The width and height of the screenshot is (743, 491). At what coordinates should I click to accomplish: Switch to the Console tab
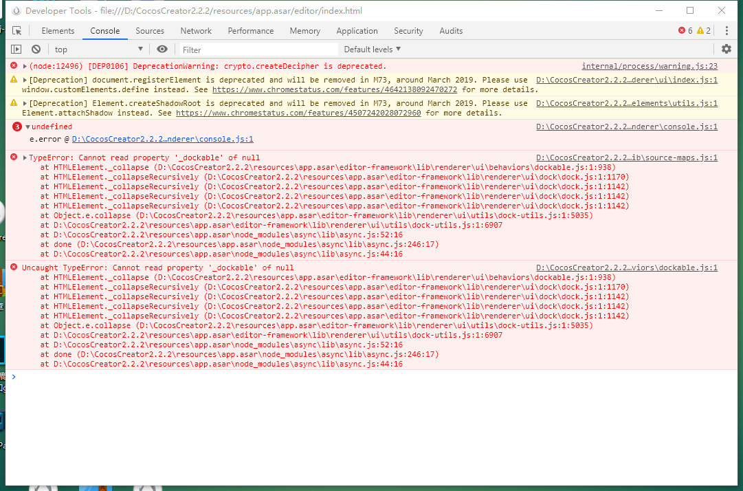[104, 31]
